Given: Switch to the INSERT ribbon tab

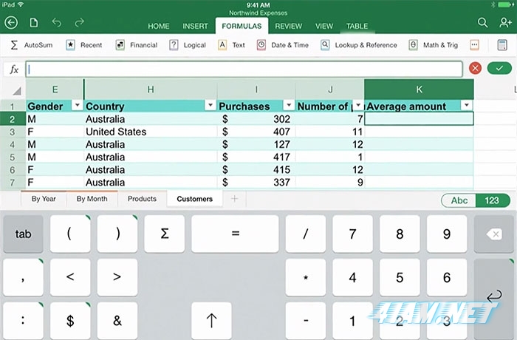Looking at the screenshot, I should [195, 26].
